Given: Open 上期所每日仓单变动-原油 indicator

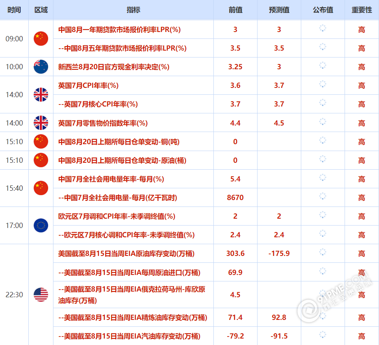Looking at the screenshot, I should (122, 160).
